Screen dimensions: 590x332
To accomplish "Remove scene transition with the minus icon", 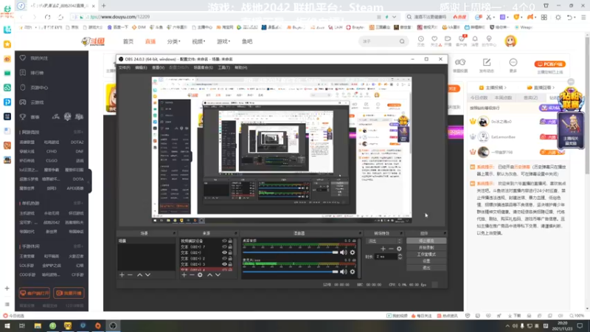I will [x=392, y=249].
